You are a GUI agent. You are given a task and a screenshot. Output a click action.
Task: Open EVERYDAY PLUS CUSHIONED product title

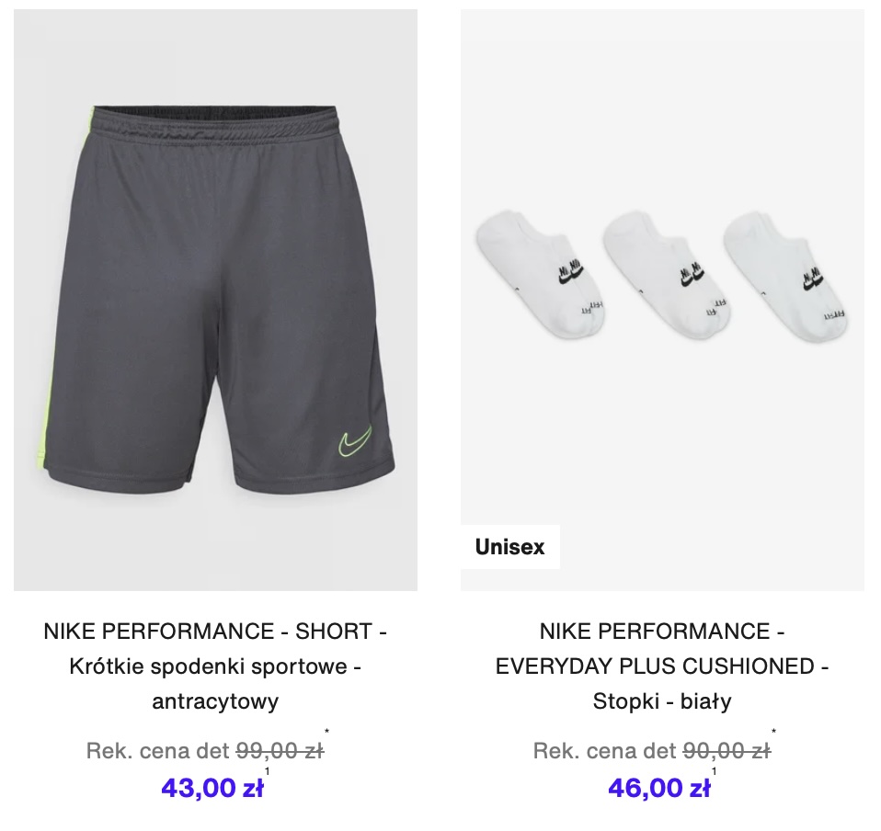click(662, 666)
